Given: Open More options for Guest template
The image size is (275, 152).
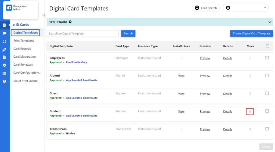Looking at the screenshot, I should tap(250, 94).
